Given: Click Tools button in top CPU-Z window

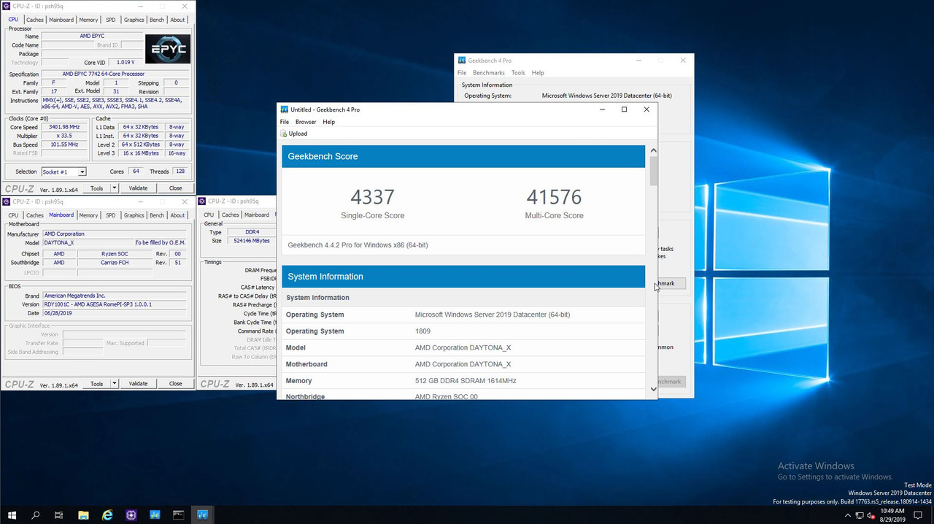Looking at the screenshot, I should pos(97,188).
